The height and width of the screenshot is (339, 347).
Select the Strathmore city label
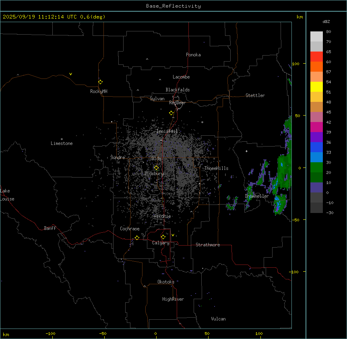click(208, 245)
